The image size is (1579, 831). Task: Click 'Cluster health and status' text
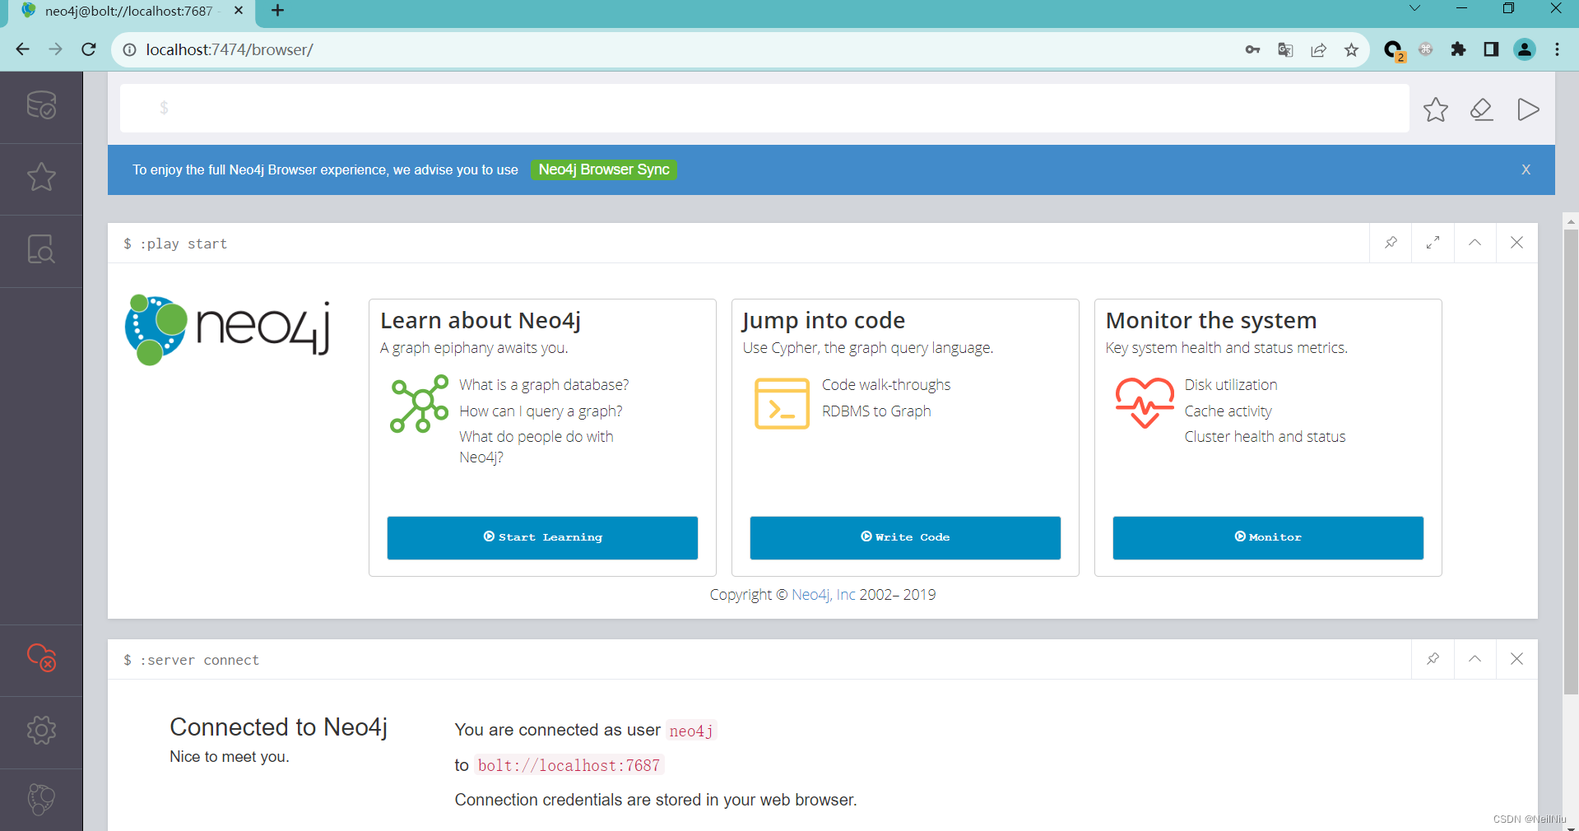pos(1265,437)
